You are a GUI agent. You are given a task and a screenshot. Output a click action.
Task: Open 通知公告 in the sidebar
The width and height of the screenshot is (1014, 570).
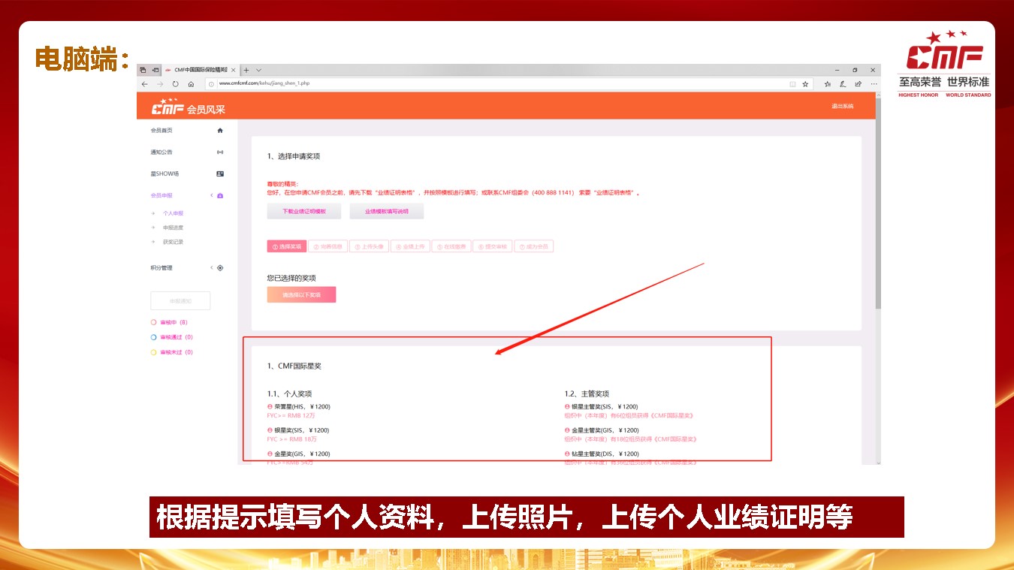click(x=161, y=152)
